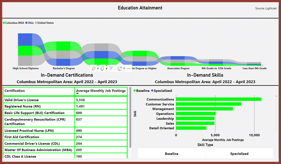Click the value 3,336 in the table
The height and width of the screenshot is (164, 281).
coord(80,100)
